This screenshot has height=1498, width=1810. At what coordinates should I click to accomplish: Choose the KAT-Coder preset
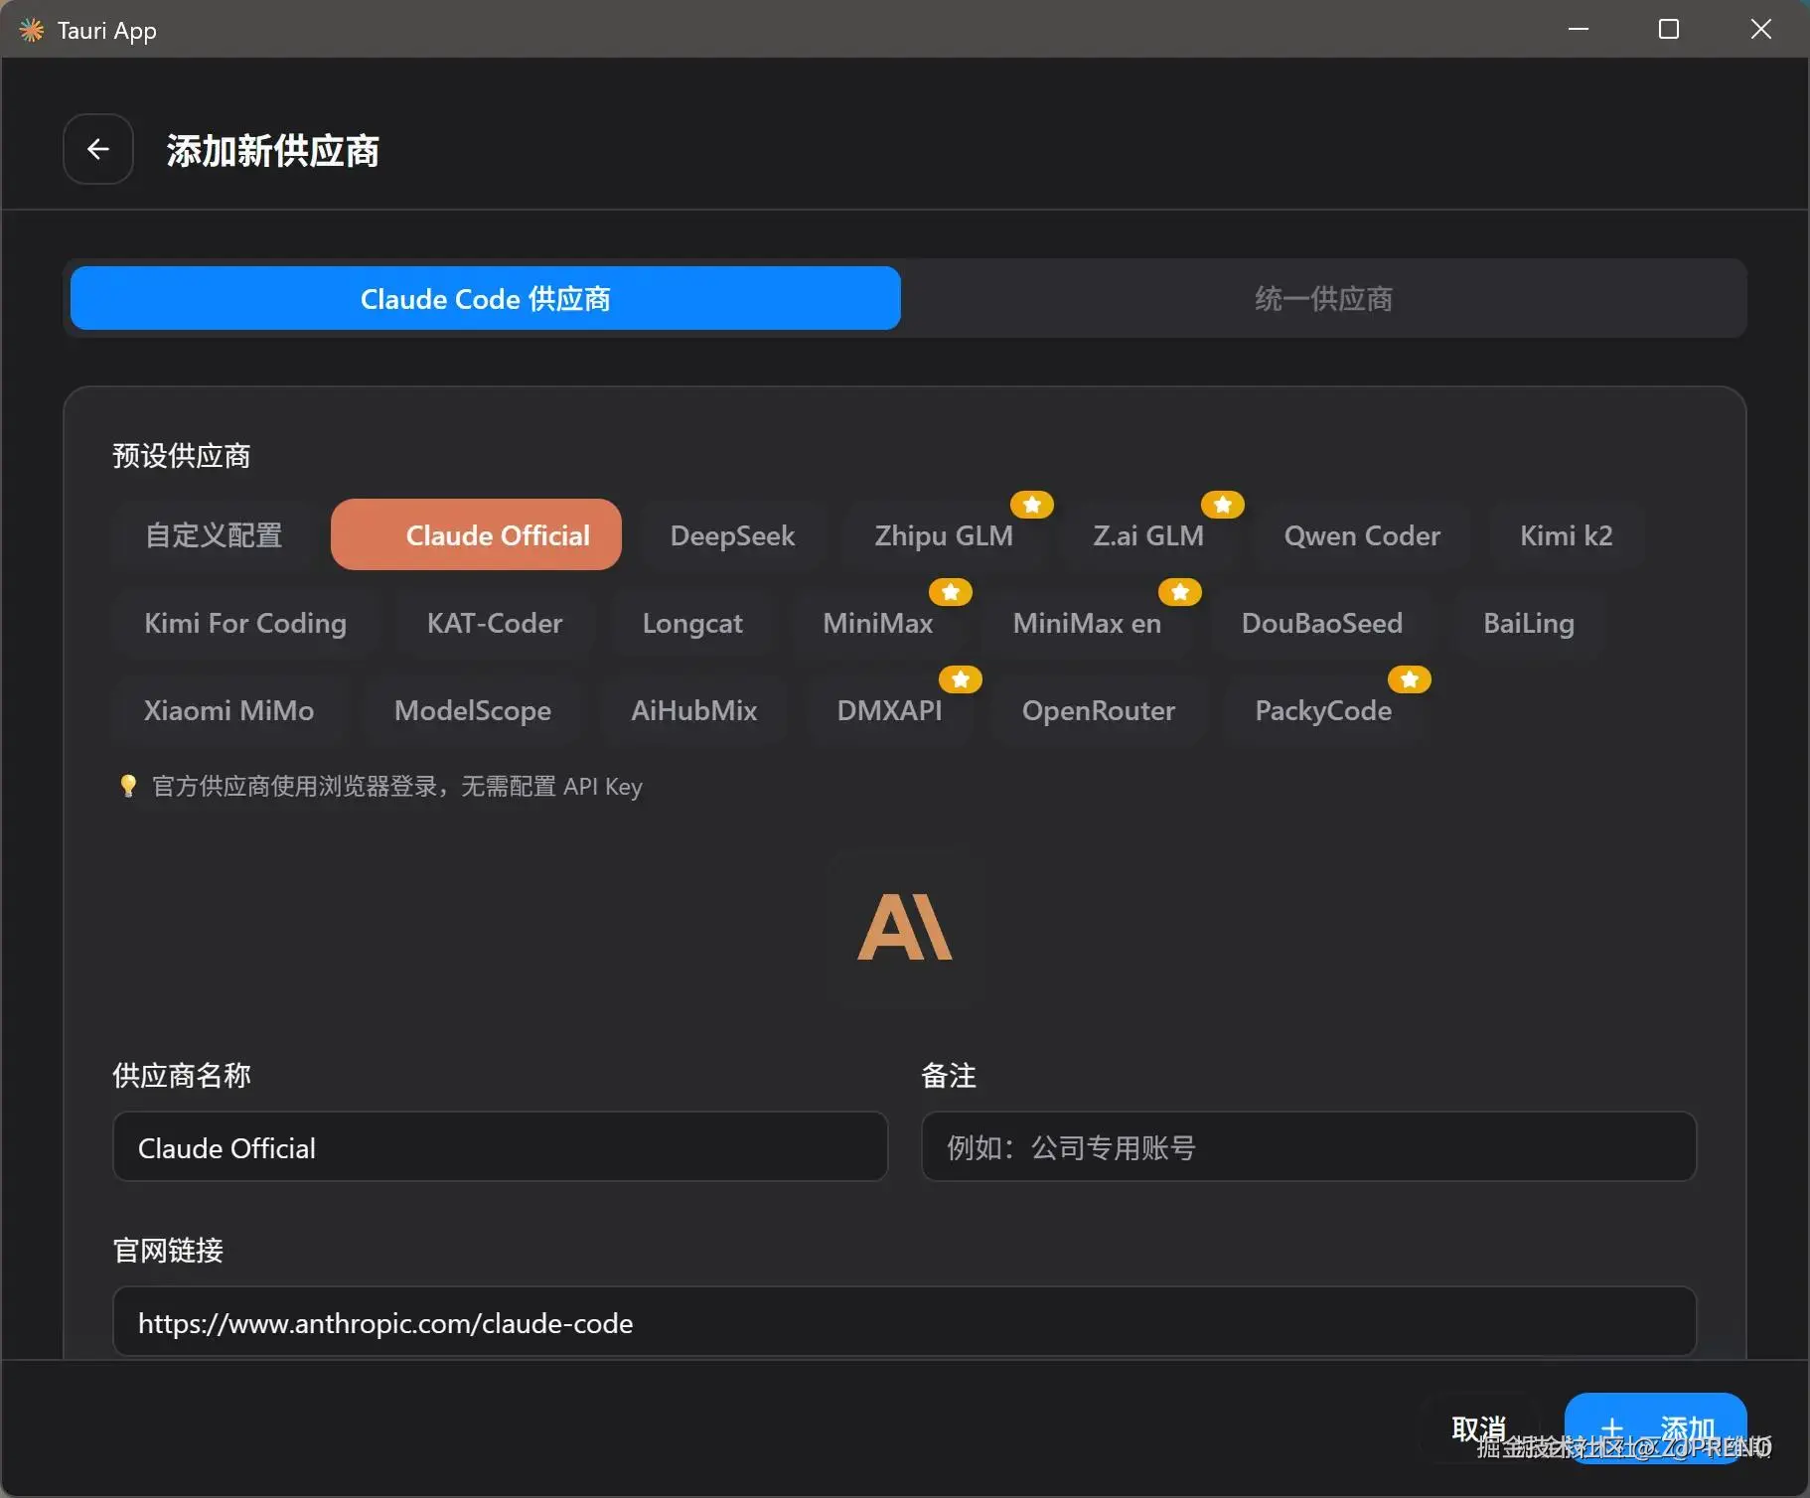[495, 623]
